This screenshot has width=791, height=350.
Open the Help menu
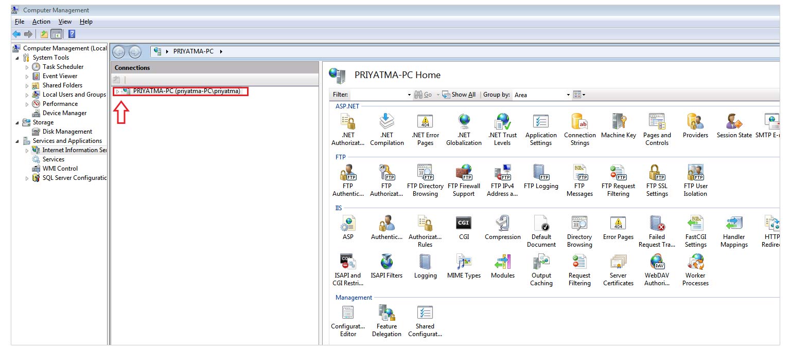pyautogui.click(x=86, y=22)
